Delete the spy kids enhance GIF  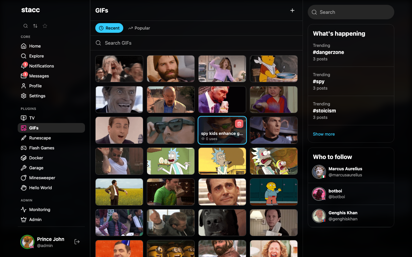click(239, 123)
